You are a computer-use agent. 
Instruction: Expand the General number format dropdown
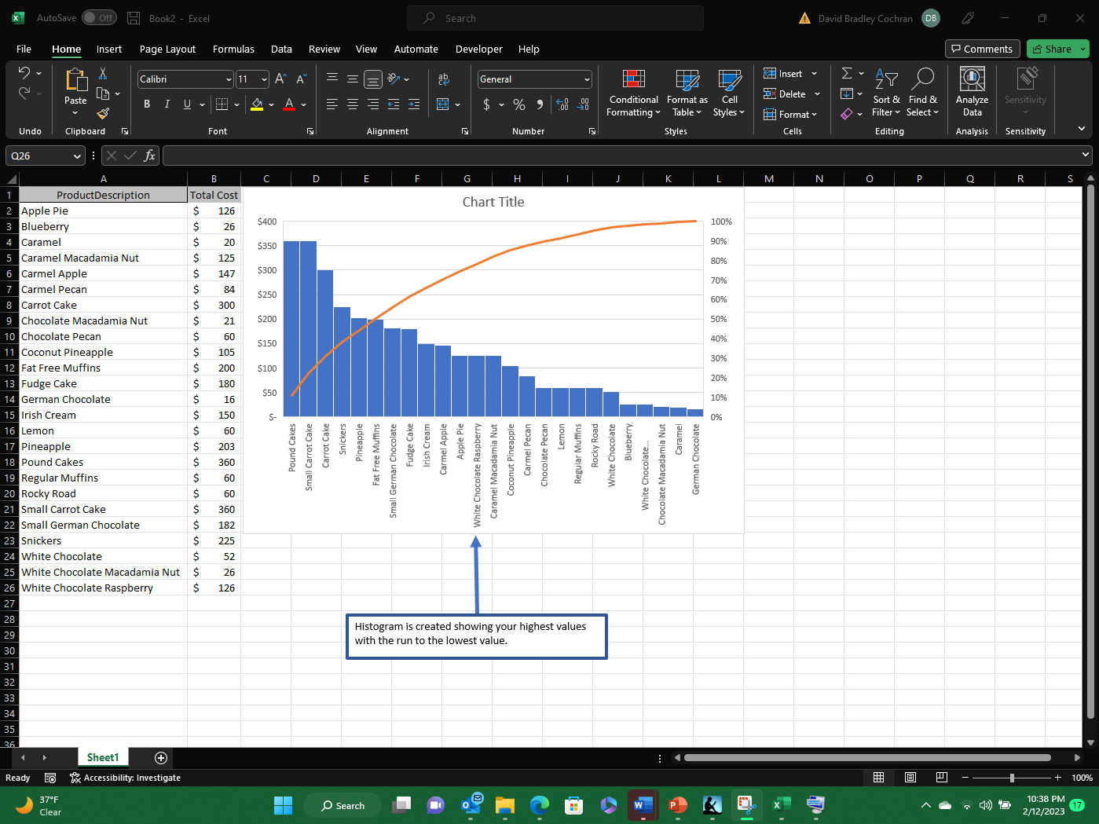[586, 79]
